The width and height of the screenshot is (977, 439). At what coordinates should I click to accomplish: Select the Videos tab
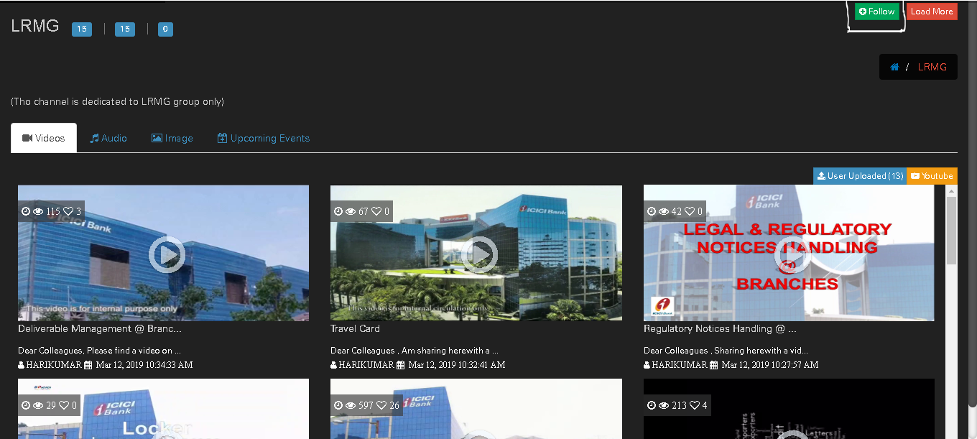44,138
